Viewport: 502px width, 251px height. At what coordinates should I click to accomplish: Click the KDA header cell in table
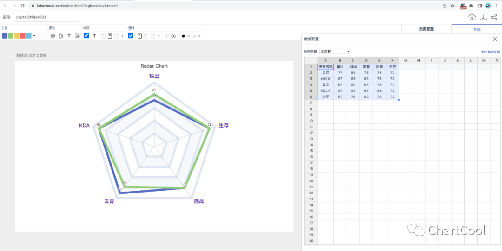[x=353, y=67]
